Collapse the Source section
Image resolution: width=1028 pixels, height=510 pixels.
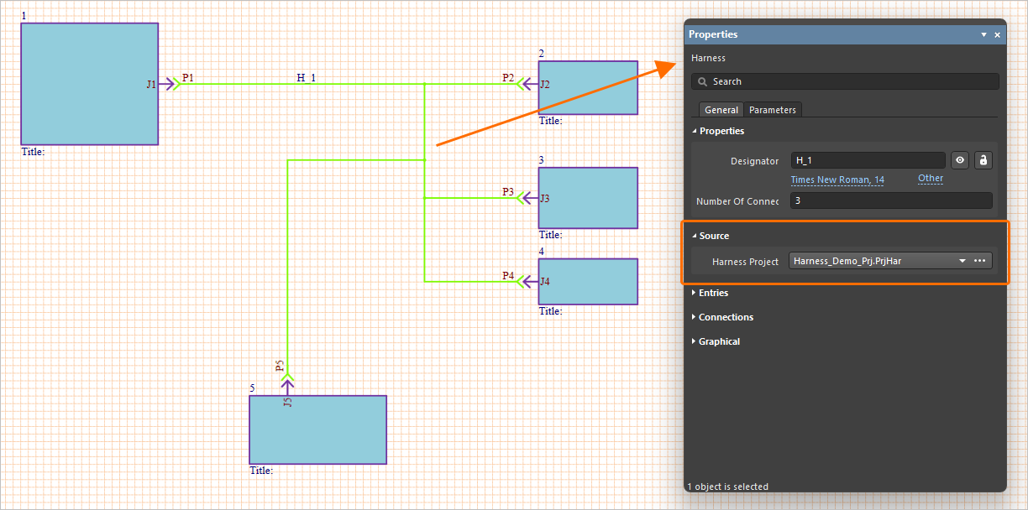coord(695,236)
